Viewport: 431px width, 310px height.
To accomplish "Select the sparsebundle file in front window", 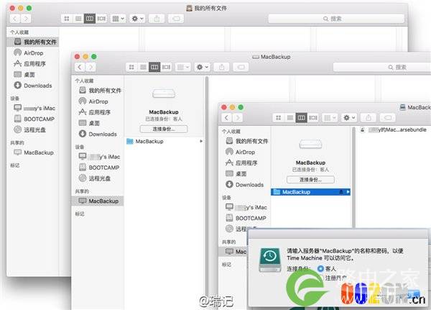I will [x=393, y=129].
